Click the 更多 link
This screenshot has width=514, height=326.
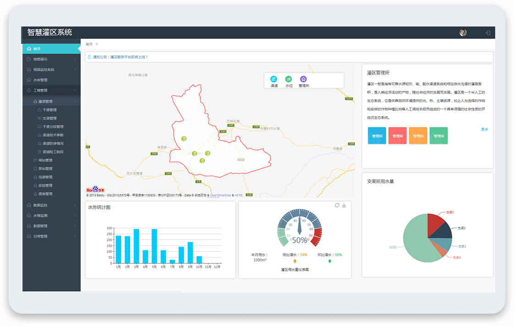pyautogui.click(x=484, y=129)
